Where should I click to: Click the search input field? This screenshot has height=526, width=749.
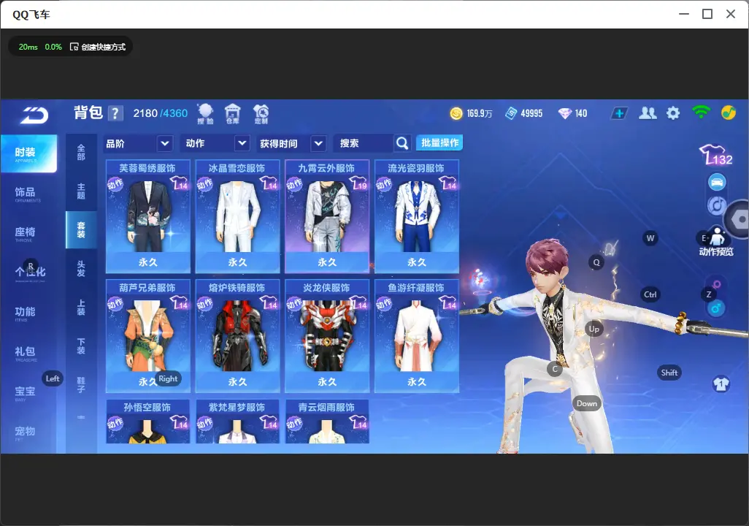364,143
